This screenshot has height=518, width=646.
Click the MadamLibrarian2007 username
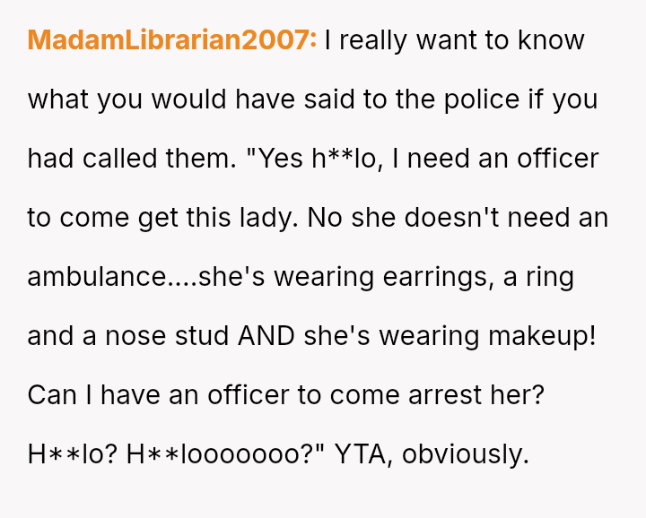click(x=172, y=40)
